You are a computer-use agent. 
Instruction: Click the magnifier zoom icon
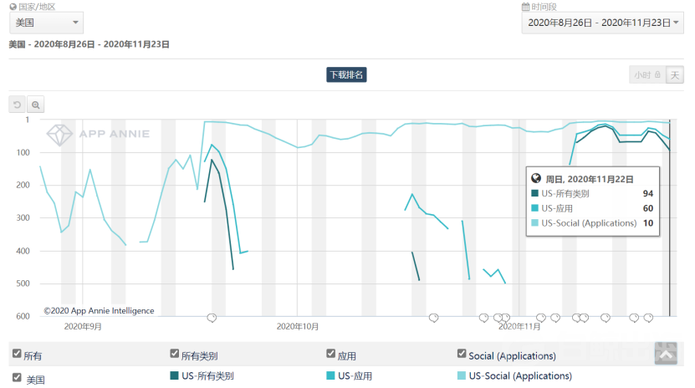[x=36, y=105]
